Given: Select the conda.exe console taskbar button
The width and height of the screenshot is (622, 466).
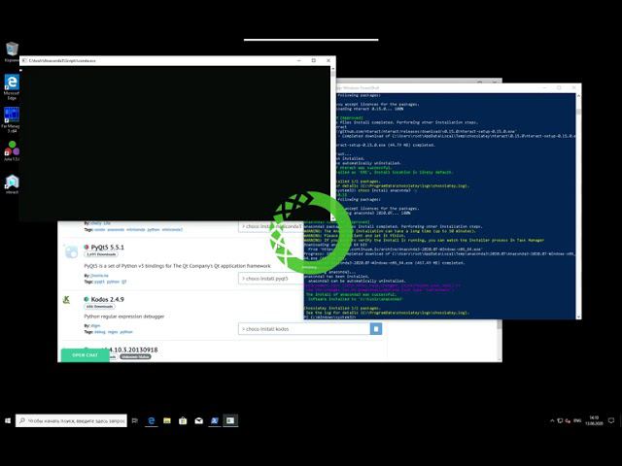Looking at the screenshot, I should pos(230,420).
